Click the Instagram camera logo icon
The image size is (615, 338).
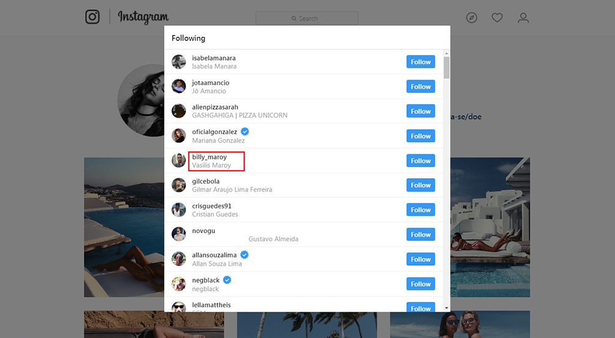[x=92, y=17]
